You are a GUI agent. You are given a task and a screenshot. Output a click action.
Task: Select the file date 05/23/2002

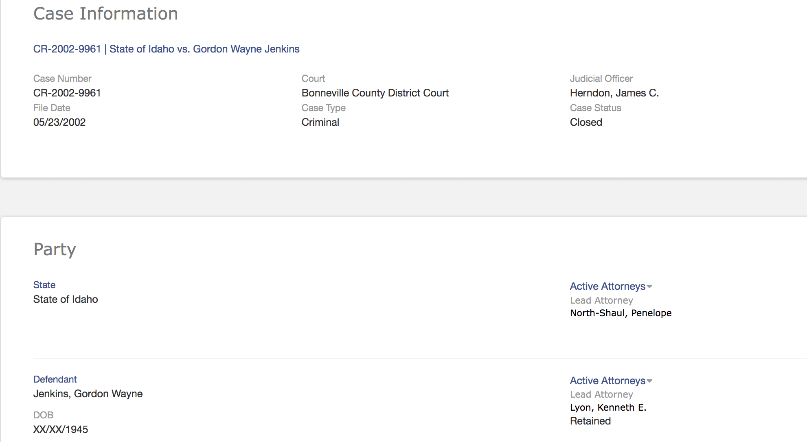pos(59,122)
